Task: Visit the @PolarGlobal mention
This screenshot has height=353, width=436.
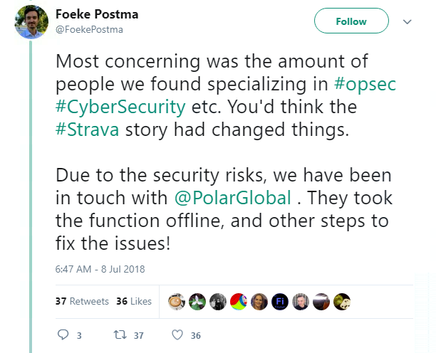Action: pyautogui.click(x=233, y=198)
